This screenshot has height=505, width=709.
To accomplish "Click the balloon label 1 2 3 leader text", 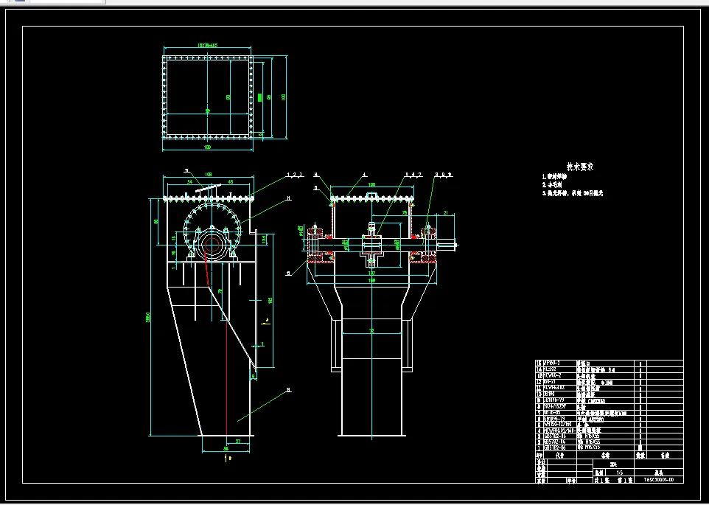I will pyautogui.click(x=294, y=175).
